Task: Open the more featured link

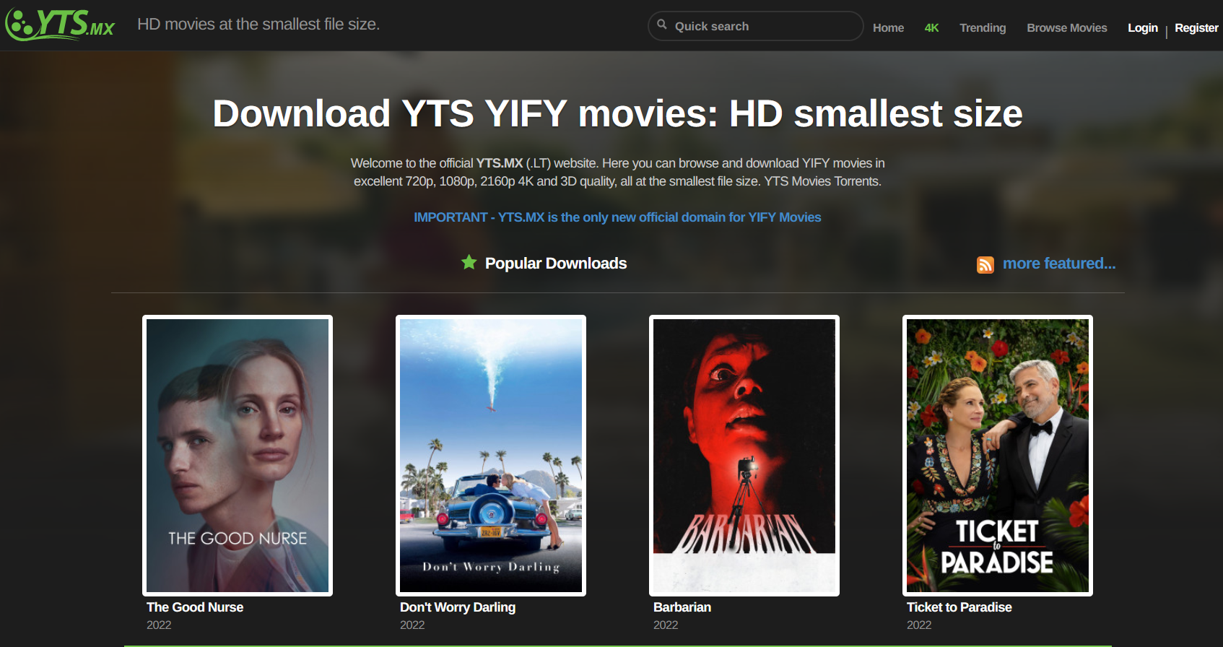Action: tap(1059, 264)
